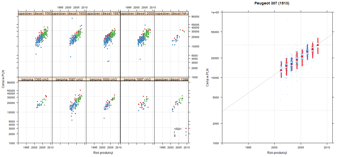Select the "napedowy (diesel) 2000" panel strip
340x157 pixels.
click(137, 13)
